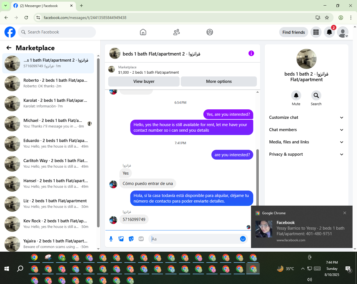Open new browser tab
Viewport: 357px width, 284px height.
click(81, 6)
